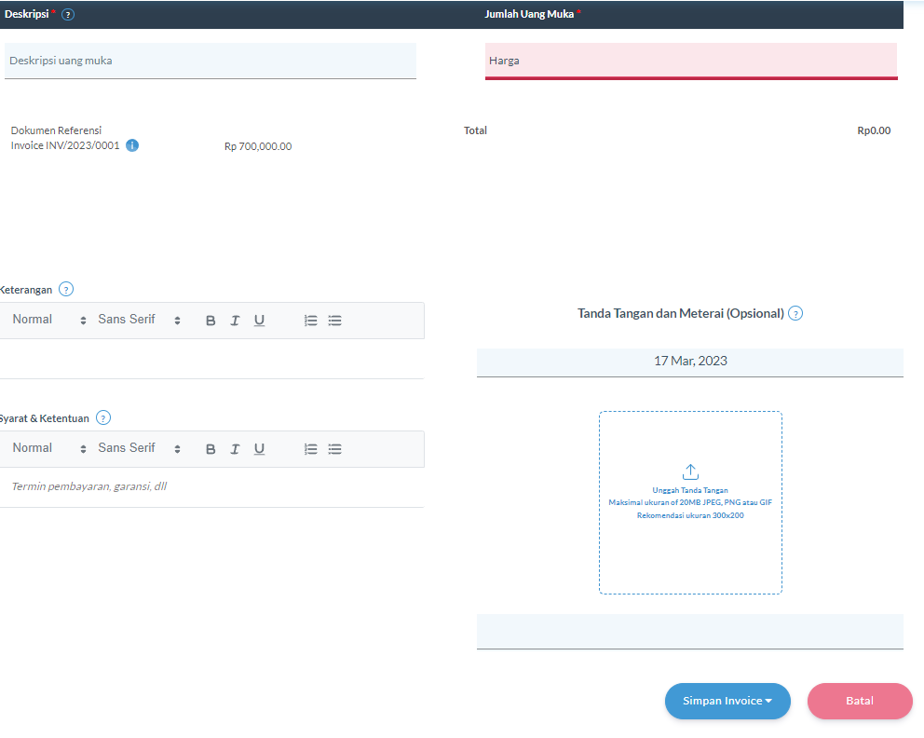924x738 pixels.
Task: Click info icon beside Invoice INV/2023/0001
Action: pos(131,145)
